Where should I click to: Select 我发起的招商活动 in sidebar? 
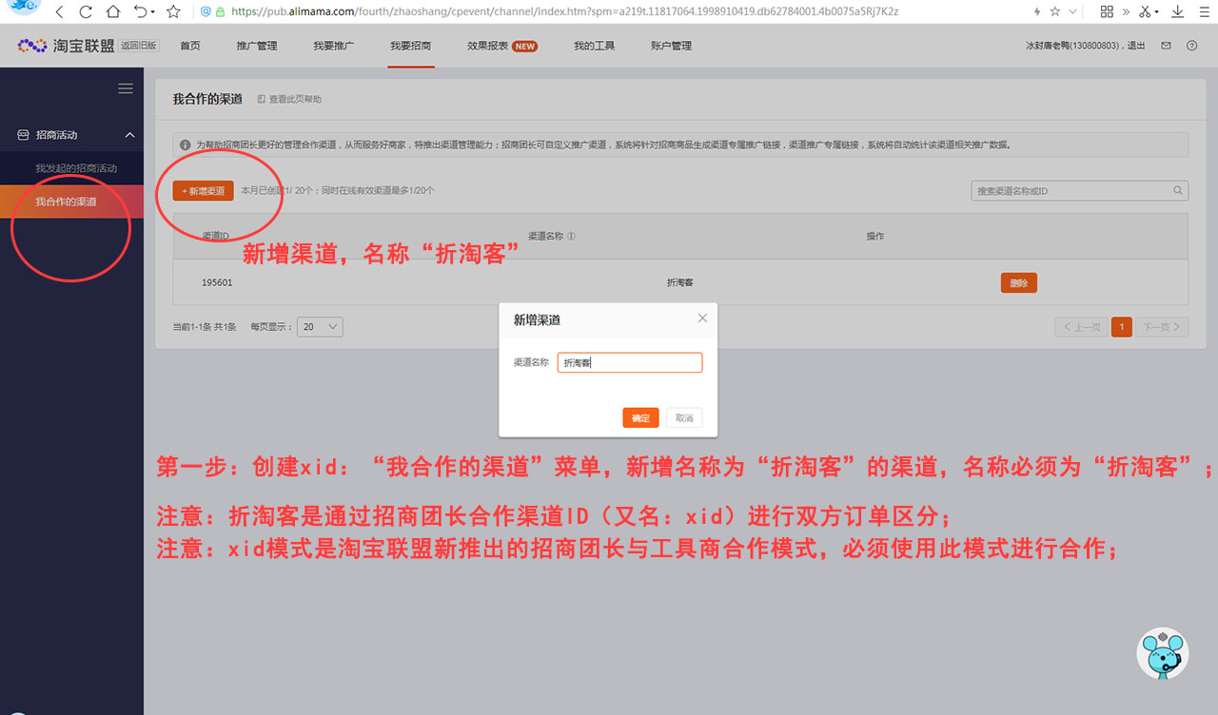76,168
